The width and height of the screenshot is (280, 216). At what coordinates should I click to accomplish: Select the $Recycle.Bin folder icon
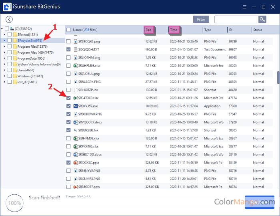(15, 40)
